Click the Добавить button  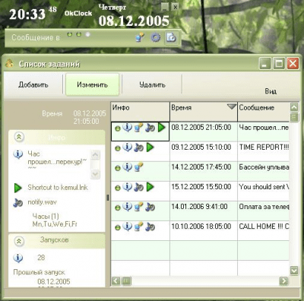pyautogui.click(x=33, y=84)
